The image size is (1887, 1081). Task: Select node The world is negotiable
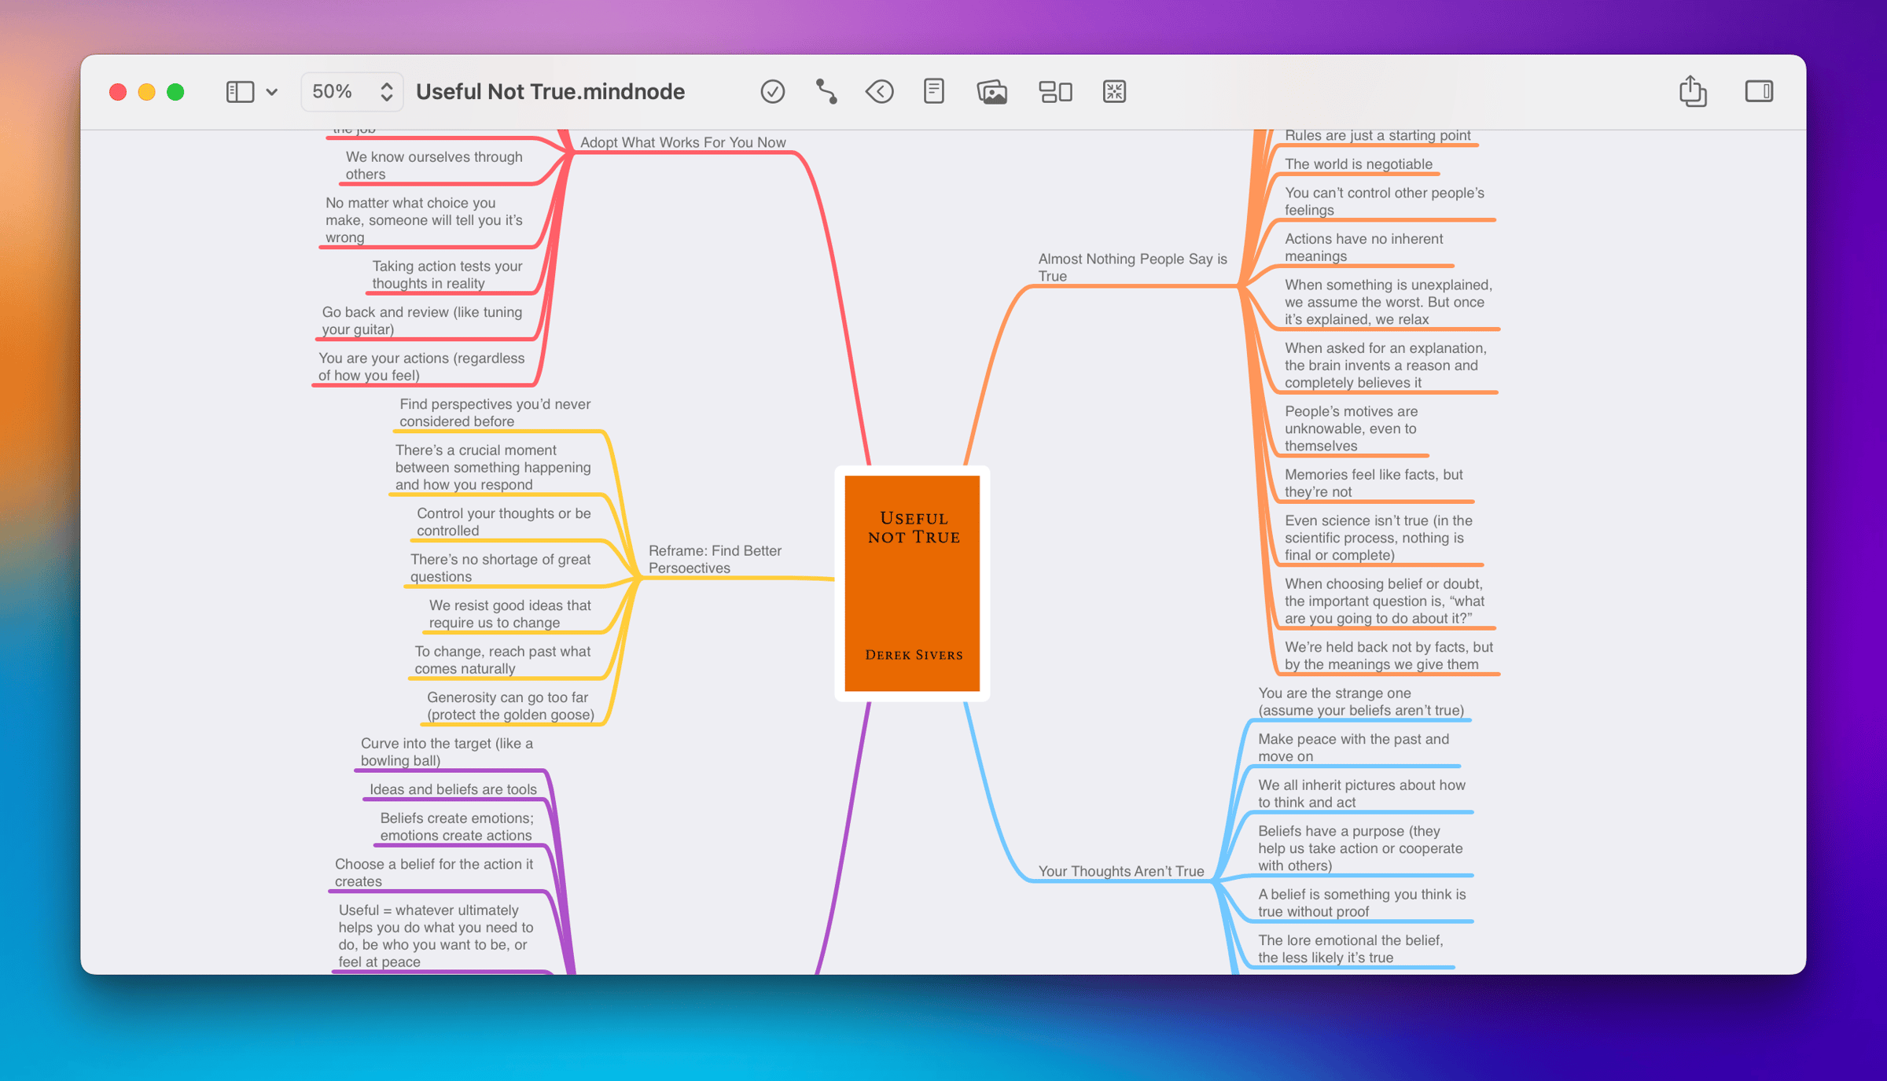coord(1358,164)
